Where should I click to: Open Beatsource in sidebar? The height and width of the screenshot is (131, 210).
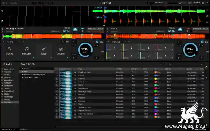tap(9, 86)
